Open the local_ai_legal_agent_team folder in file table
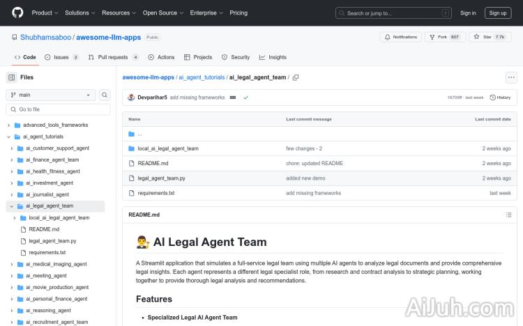This screenshot has width=523, height=326. pyautogui.click(x=168, y=148)
